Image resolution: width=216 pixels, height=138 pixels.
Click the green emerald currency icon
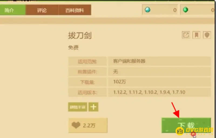[185, 10]
